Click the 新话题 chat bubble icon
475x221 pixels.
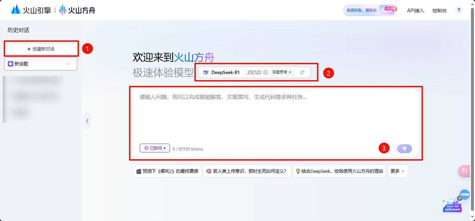coord(11,64)
